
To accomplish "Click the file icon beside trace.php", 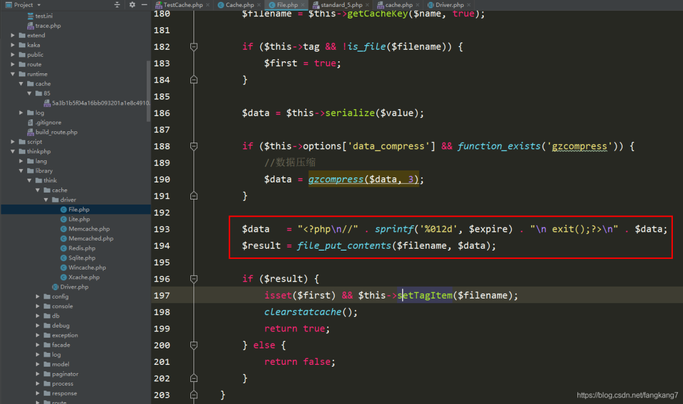I will point(30,25).
